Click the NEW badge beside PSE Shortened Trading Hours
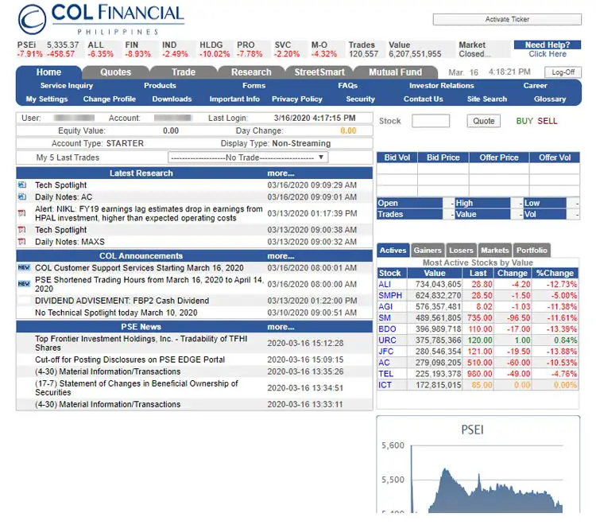This screenshot has width=596, height=525. click(24, 284)
